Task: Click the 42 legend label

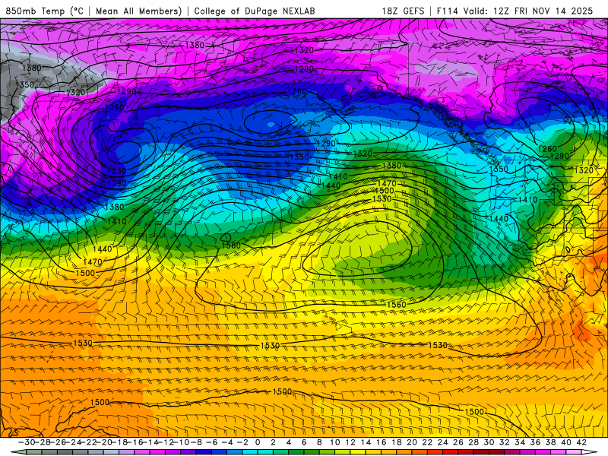Action: coord(581,442)
